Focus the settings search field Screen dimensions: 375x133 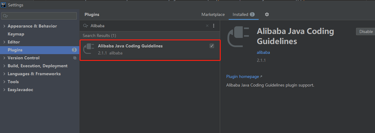(x=39, y=16)
